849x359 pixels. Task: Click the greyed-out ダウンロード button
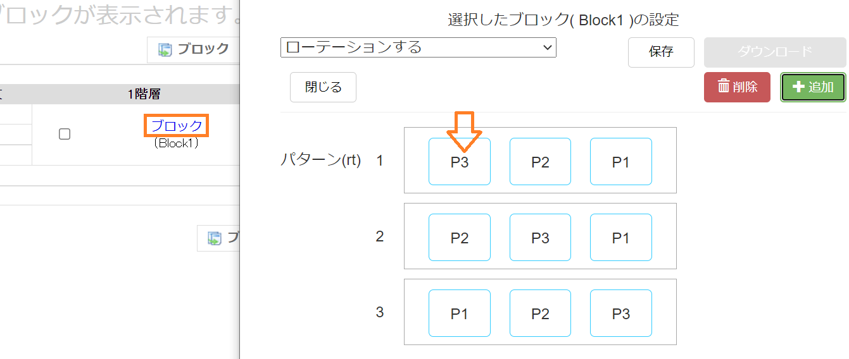pyautogui.click(x=775, y=52)
